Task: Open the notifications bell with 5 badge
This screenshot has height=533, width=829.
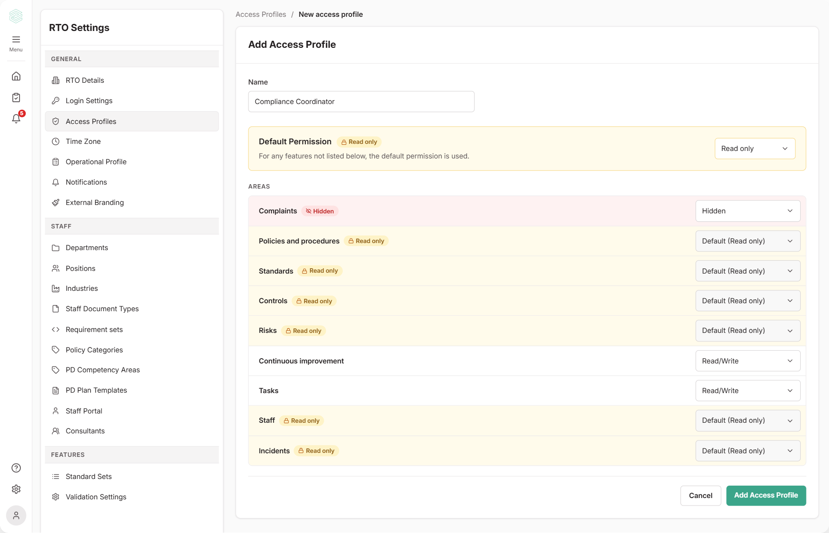Action: coord(17,118)
